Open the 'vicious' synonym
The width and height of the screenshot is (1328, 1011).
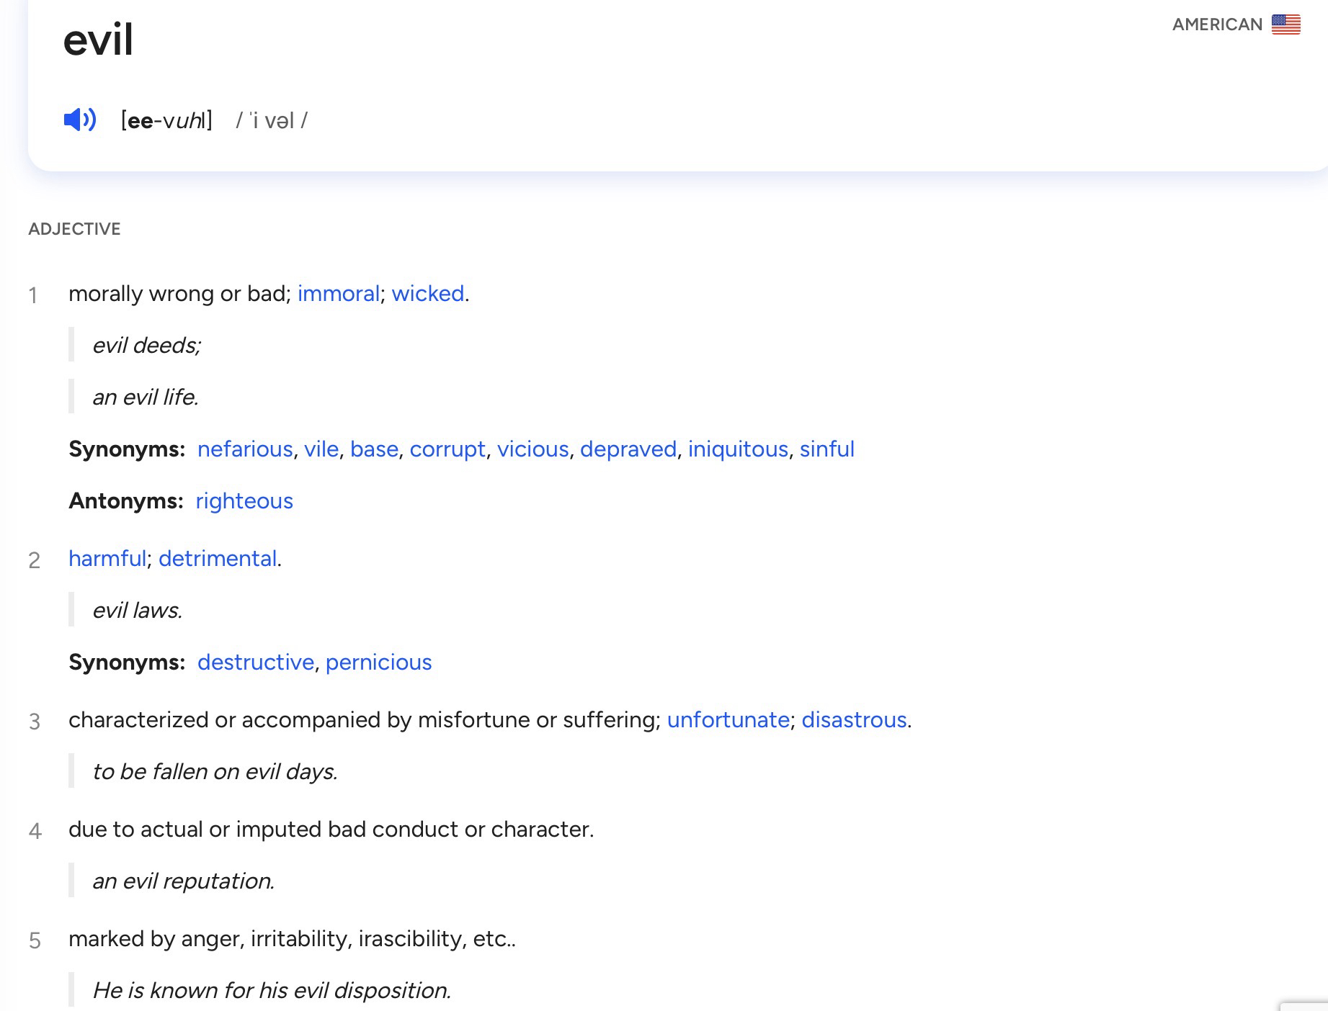coord(532,449)
